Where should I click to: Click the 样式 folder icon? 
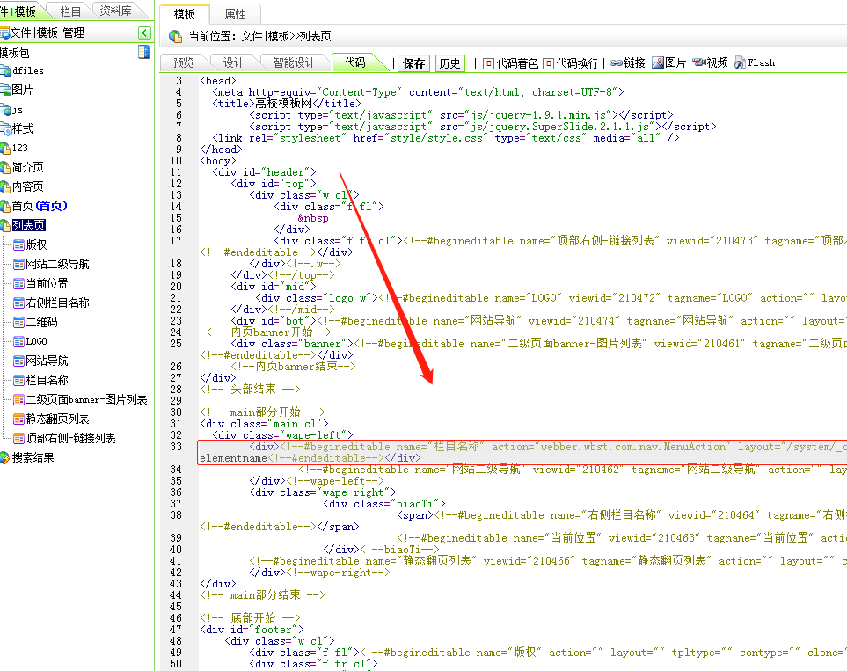[5, 129]
